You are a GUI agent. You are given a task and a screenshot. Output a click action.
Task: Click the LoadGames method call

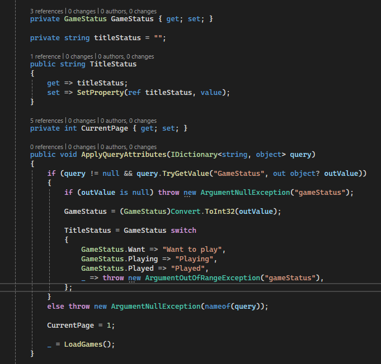click(x=83, y=344)
